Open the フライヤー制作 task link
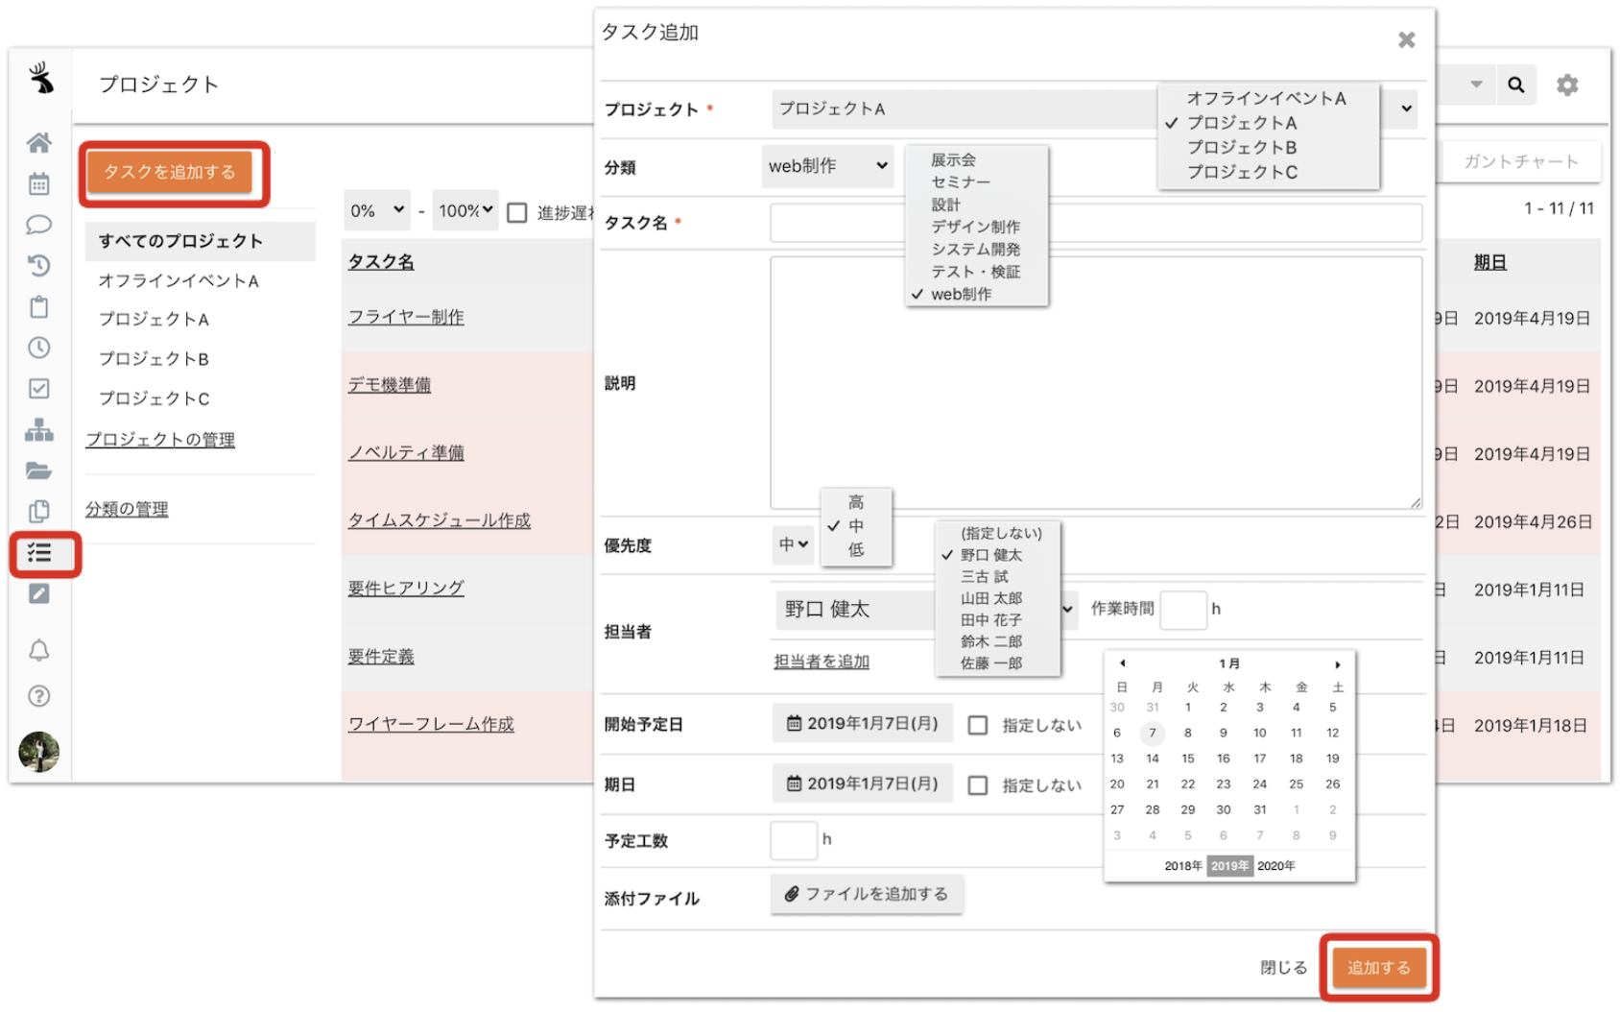The width and height of the screenshot is (1620, 1012). [x=406, y=317]
